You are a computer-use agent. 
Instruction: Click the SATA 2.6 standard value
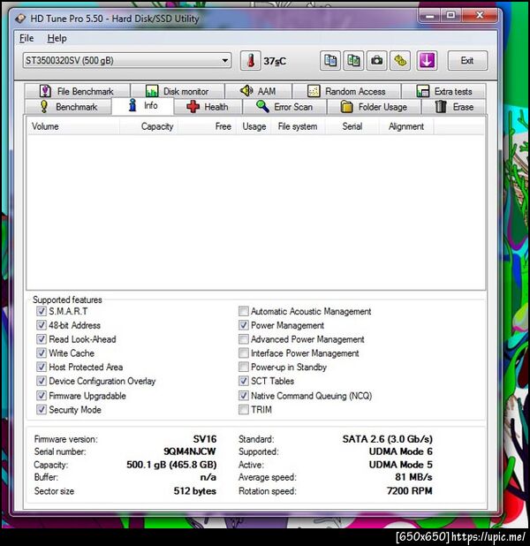pos(387,439)
